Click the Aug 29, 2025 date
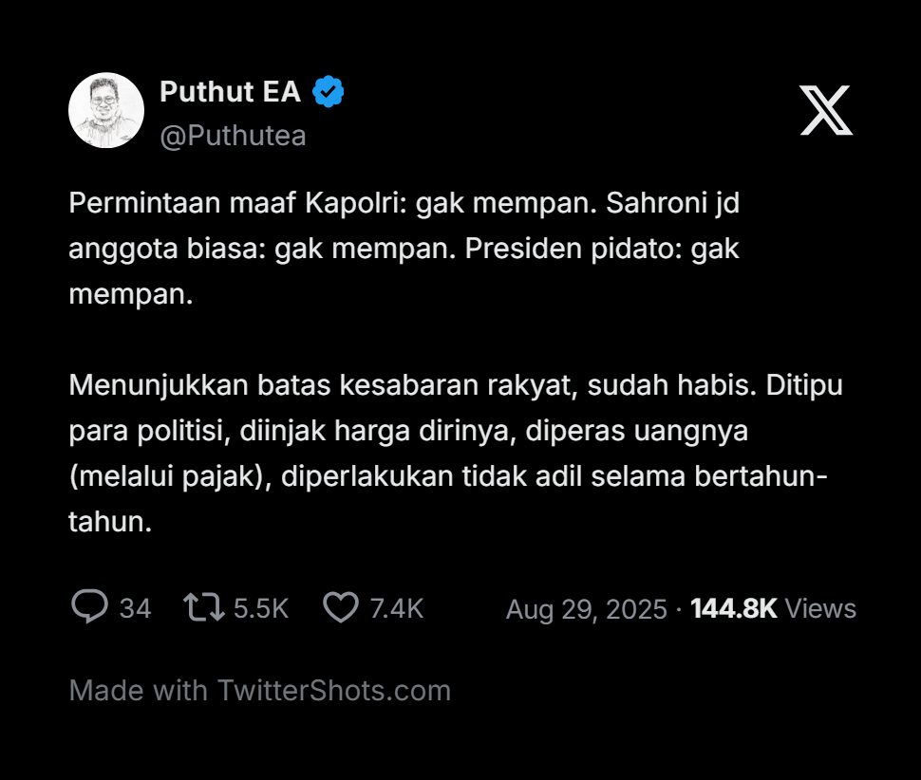 click(x=586, y=609)
